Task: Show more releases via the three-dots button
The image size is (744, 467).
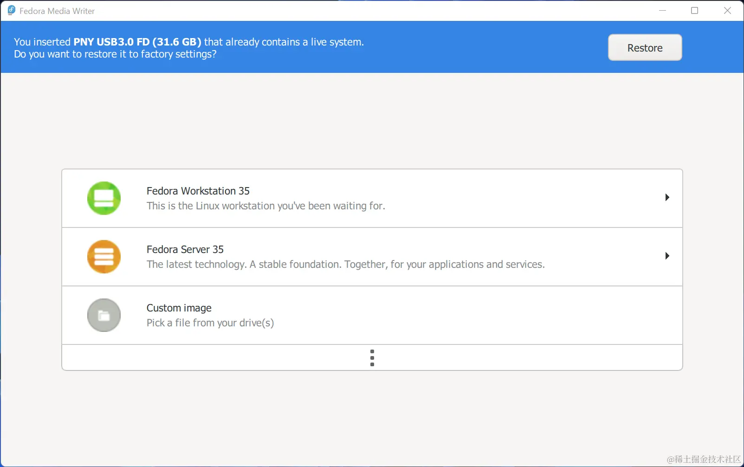Action: tap(372, 358)
